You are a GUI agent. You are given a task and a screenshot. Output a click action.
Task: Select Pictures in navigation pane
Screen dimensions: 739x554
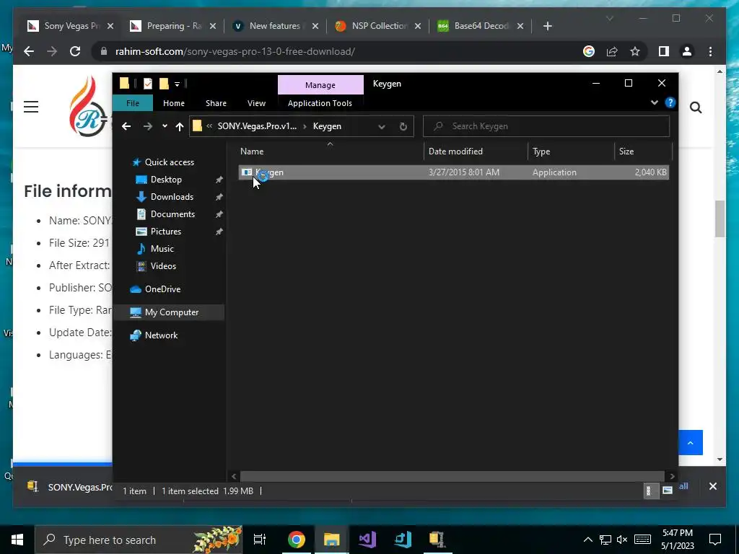click(x=165, y=232)
